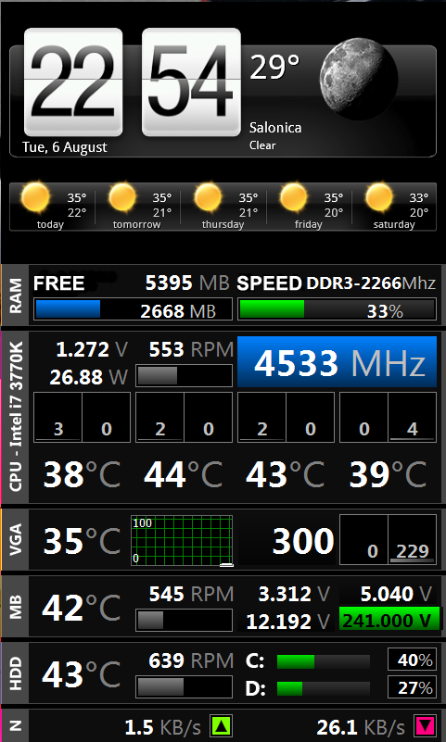This screenshot has width=446, height=742.
Task: Click the vertical HDD section tab
Action: tap(16, 673)
